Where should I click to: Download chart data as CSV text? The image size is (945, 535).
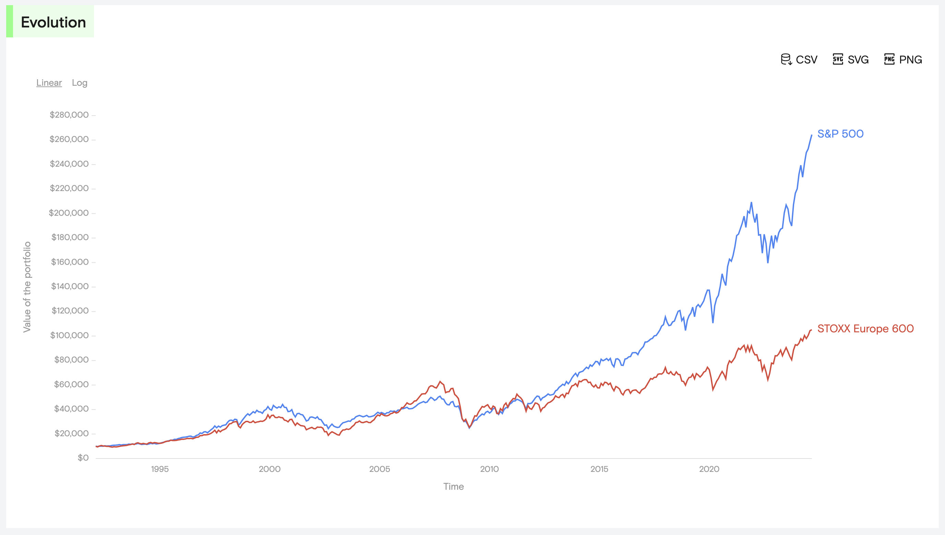click(806, 60)
